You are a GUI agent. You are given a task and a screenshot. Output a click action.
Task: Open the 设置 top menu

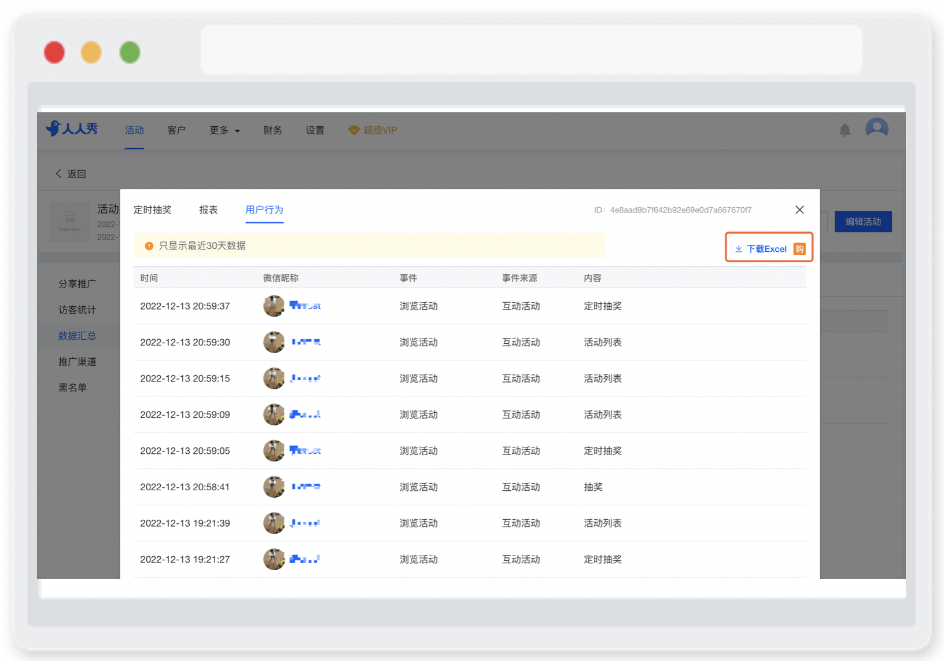315,130
